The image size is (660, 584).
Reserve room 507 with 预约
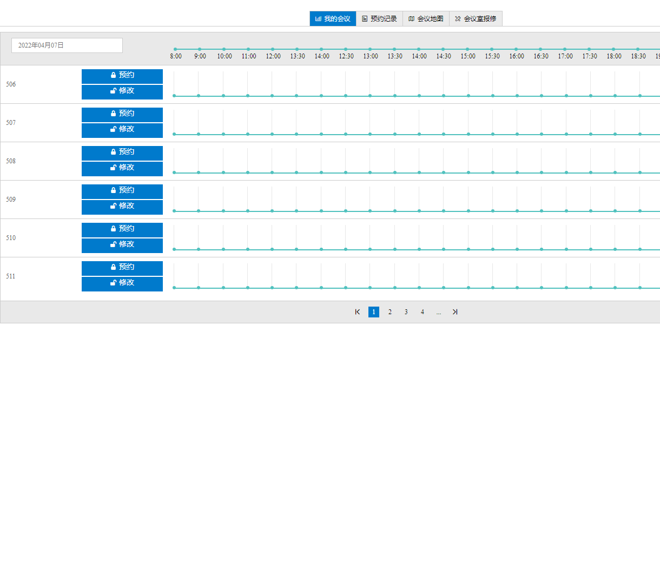click(x=122, y=114)
